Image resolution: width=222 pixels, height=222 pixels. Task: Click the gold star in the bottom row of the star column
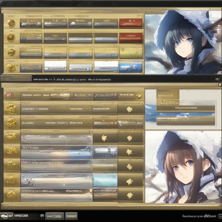point(130,195)
